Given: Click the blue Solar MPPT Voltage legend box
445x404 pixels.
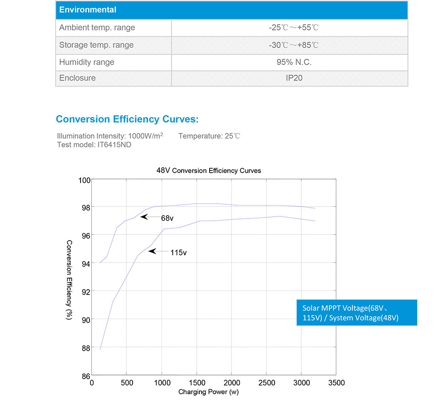Looking at the screenshot, I should 357,313.
